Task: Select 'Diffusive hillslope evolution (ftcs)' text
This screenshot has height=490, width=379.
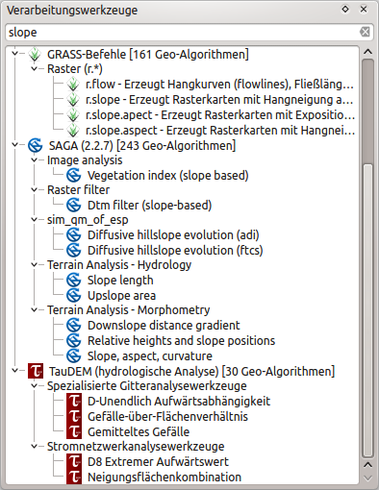Action: click(175, 250)
